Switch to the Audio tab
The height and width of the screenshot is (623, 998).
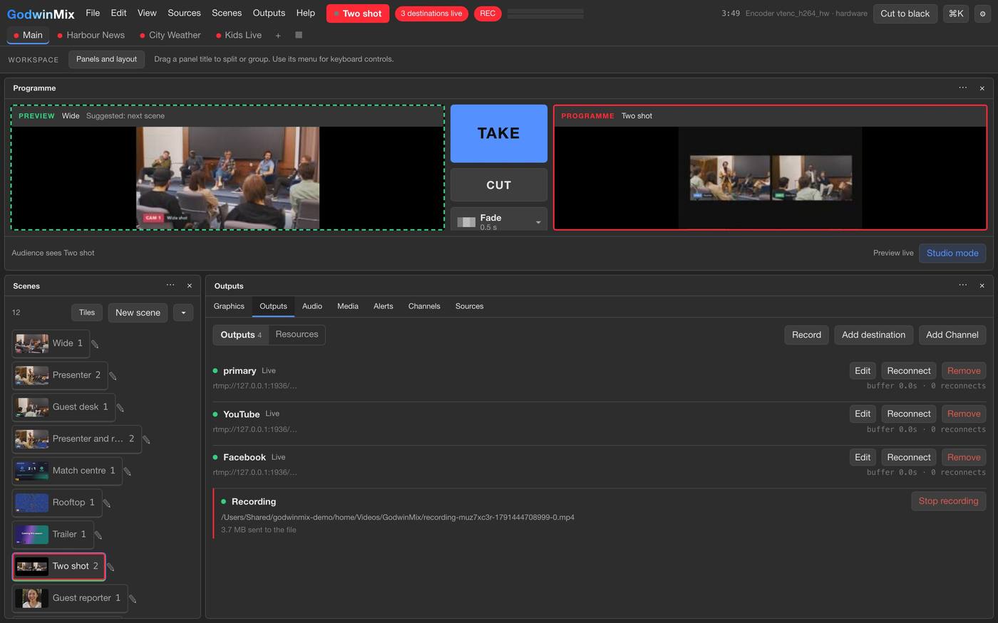coord(312,306)
